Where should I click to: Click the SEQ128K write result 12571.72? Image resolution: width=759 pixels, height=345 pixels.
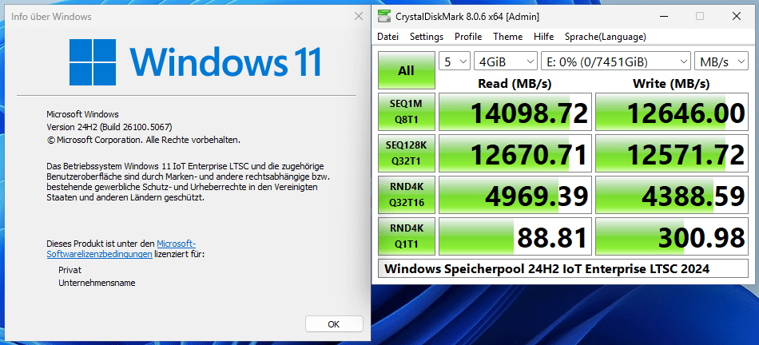(x=671, y=154)
